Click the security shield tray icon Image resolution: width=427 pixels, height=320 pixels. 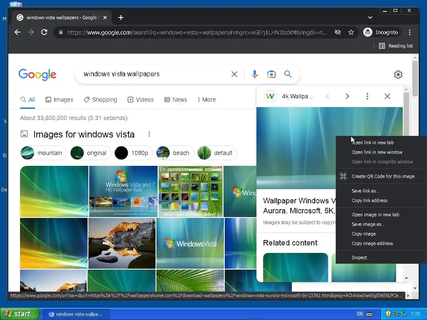[x=388, y=314]
